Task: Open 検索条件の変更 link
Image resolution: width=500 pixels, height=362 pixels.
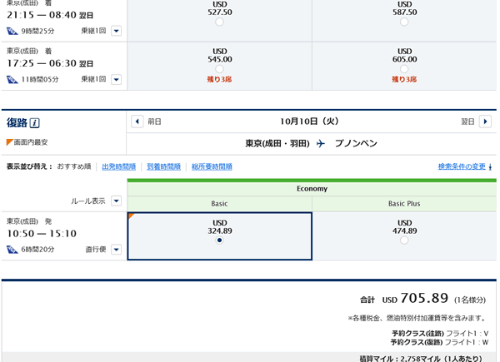Action: [x=462, y=166]
